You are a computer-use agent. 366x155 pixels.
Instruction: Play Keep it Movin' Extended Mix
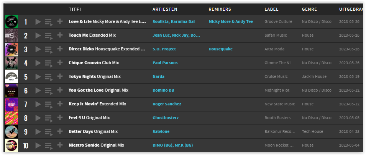click(x=38, y=104)
